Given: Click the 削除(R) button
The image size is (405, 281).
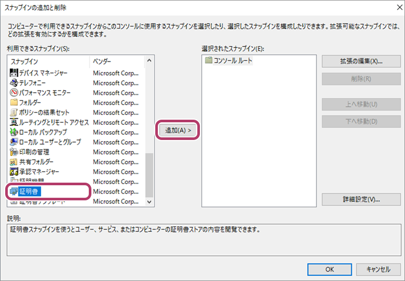Looking at the screenshot, I should (x=361, y=79).
